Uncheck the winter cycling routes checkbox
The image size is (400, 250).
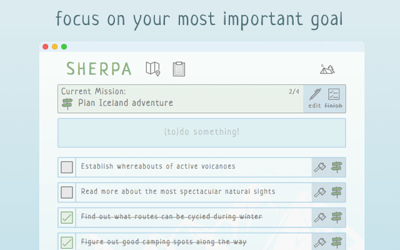(67, 217)
